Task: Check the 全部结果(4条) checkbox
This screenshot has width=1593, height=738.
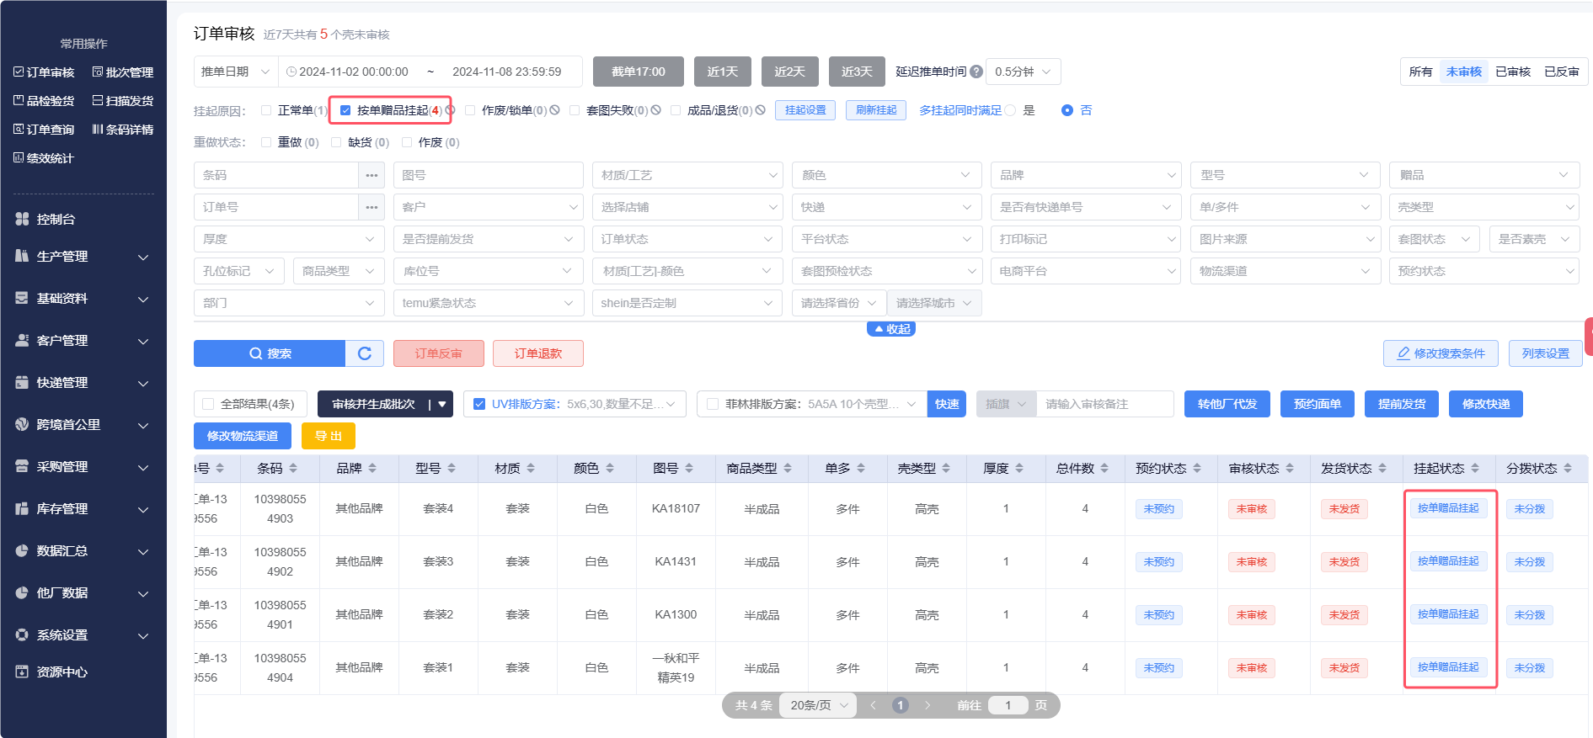Action: [x=208, y=404]
